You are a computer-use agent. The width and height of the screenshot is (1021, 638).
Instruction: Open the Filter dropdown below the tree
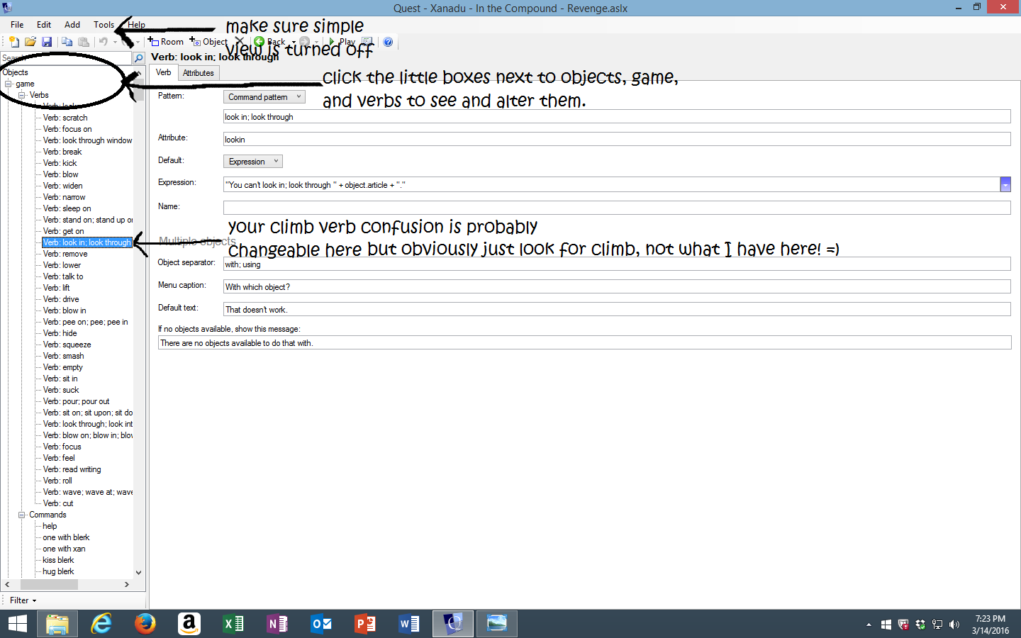(23, 600)
